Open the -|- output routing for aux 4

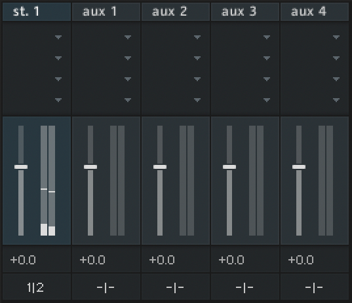(315, 287)
